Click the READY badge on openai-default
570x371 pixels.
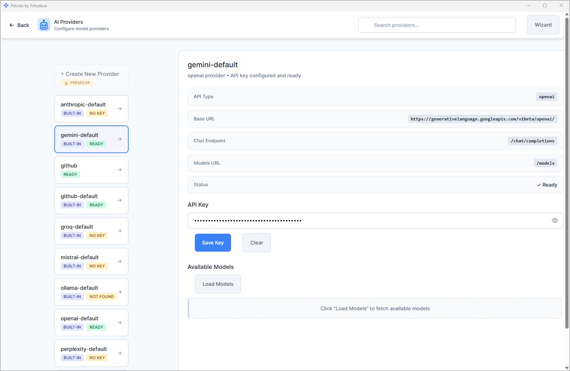96,327
